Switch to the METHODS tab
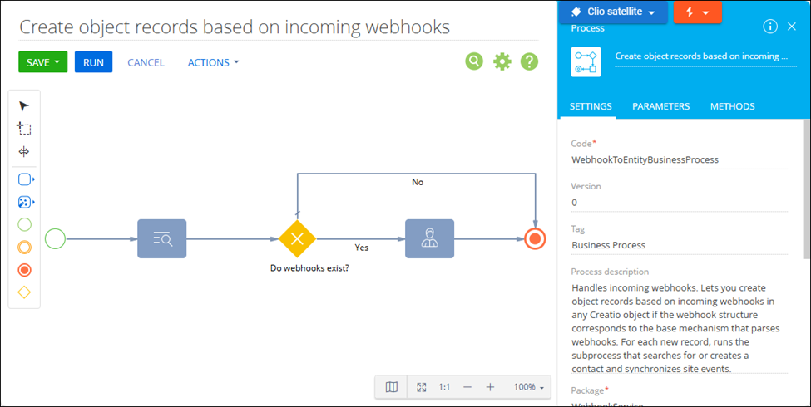This screenshot has height=407, width=811. tap(732, 106)
